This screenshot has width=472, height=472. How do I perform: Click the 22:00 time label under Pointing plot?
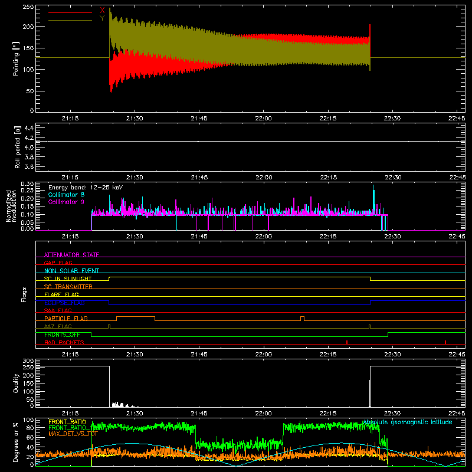[263, 119]
